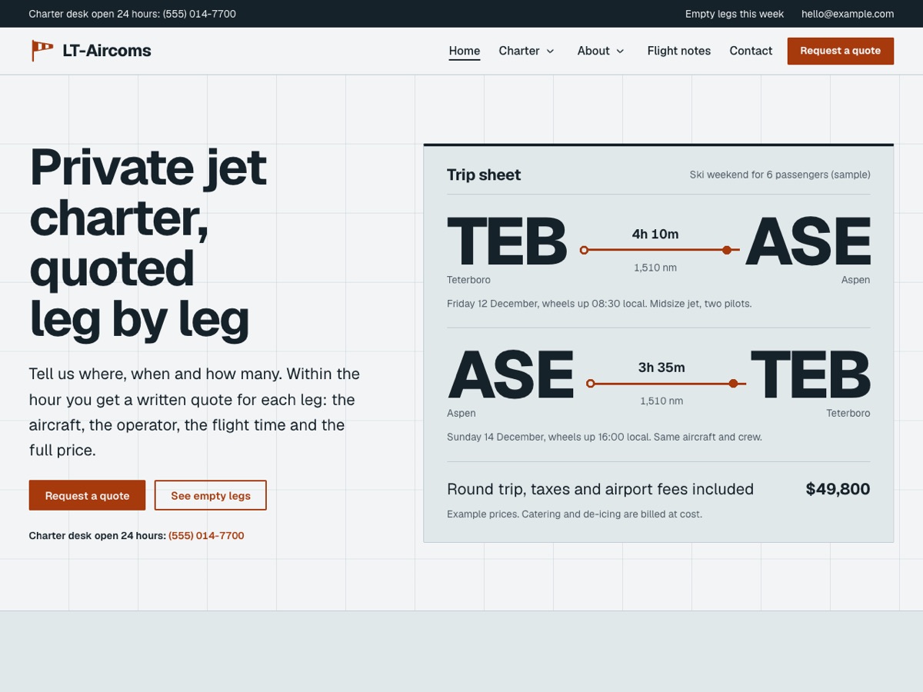The height and width of the screenshot is (692, 923).
Task: Call the top bar (555) 014-7700 number
Action: pos(199,14)
